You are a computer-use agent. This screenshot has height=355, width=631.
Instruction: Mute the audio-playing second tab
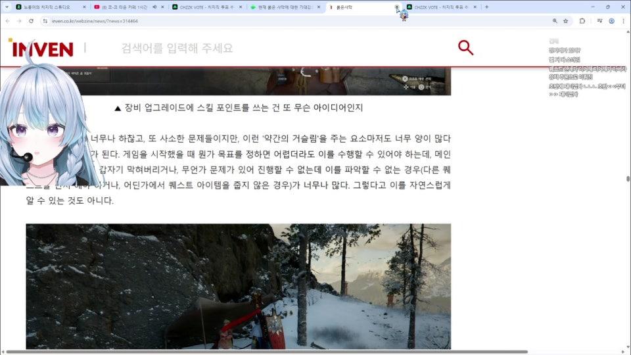pyautogui.click(x=154, y=7)
